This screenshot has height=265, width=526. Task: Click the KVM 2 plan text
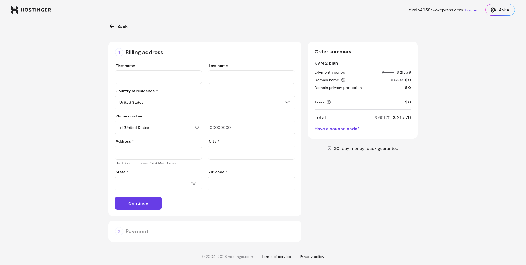click(326, 63)
